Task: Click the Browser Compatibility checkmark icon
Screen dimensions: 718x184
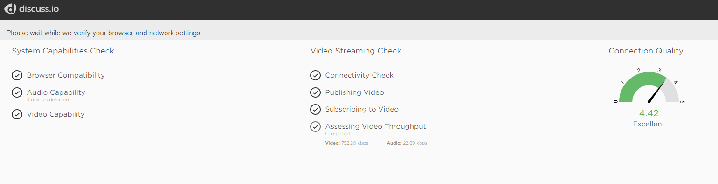Action: point(17,75)
